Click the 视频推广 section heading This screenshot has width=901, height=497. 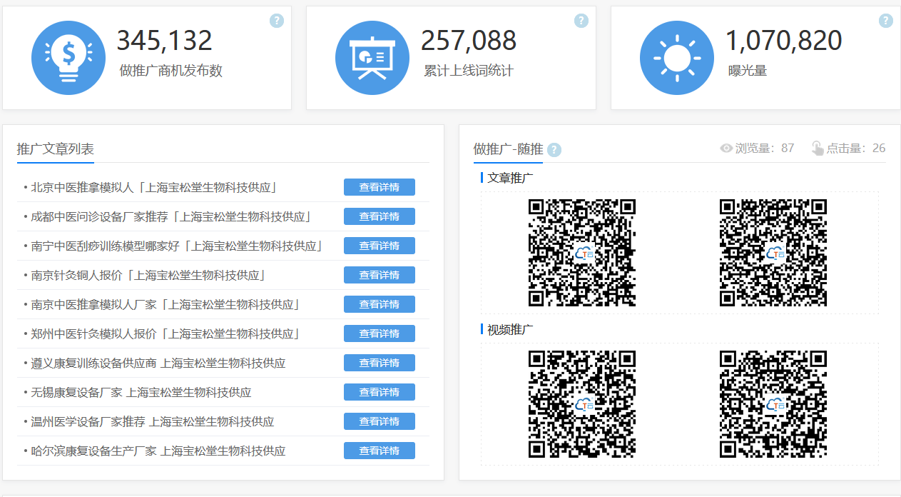510,329
